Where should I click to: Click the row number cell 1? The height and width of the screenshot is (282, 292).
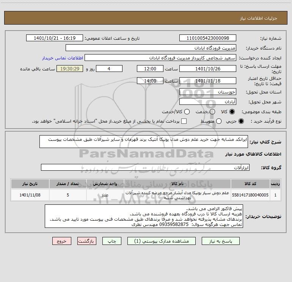(x=275, y=195)
